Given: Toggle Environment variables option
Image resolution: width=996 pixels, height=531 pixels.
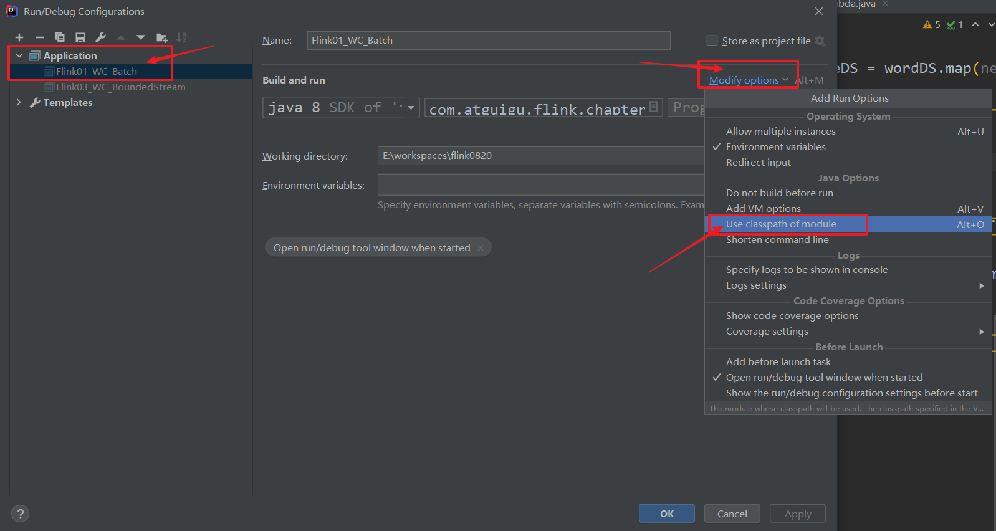Looking at the screenshot, I should [x=848, y=147].
